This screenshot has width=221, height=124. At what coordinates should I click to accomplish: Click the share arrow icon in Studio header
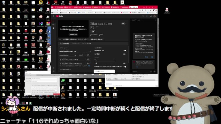pos(151,16)
